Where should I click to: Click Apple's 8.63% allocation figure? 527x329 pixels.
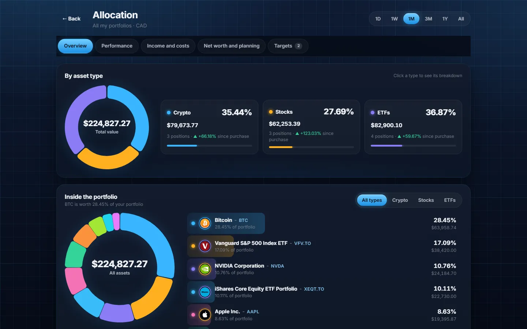click(x=447, y=312)
